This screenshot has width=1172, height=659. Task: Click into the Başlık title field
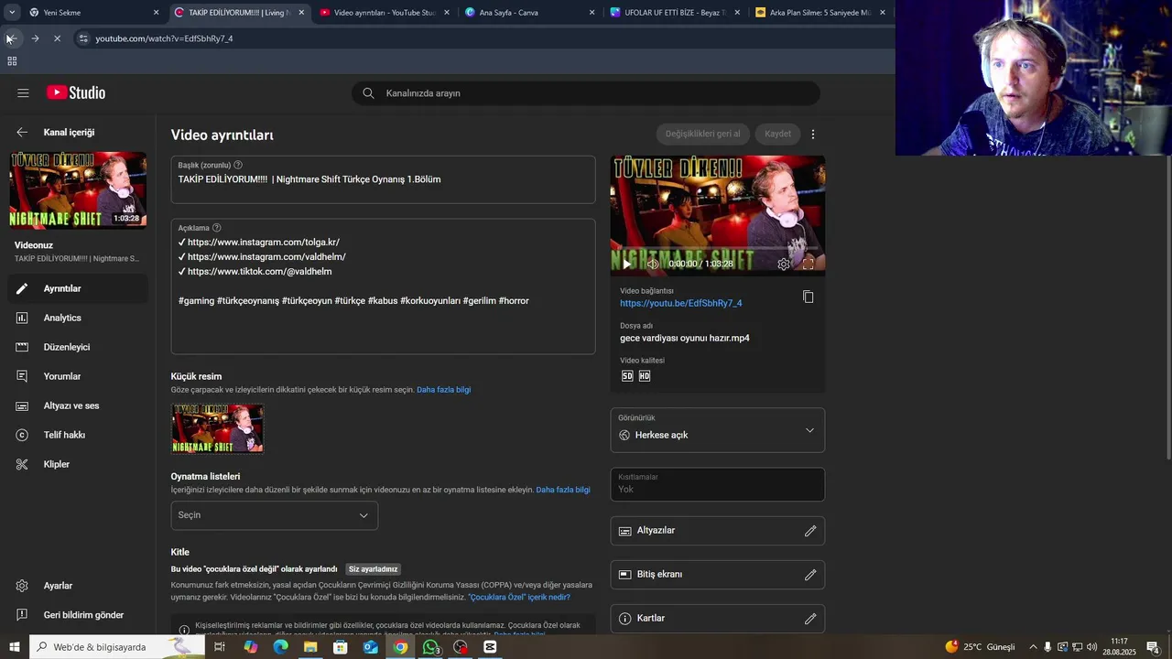pos(383,179)
